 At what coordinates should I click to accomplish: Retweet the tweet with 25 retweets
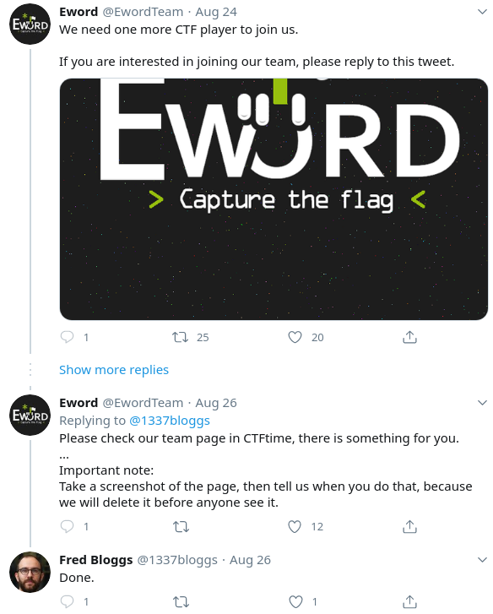(181, 337)
